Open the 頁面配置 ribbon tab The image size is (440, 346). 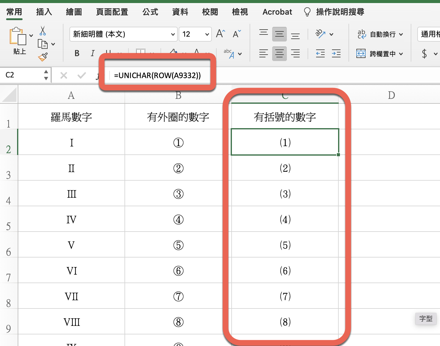pyautogui.click(x=112, y=12)
